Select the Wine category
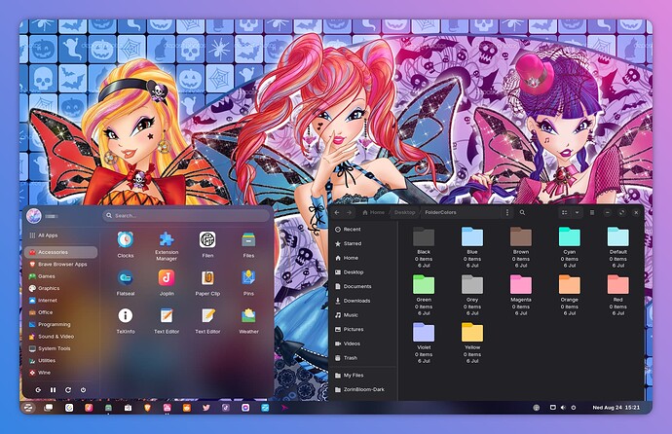672x434 pixels. [x=60, y=373]
